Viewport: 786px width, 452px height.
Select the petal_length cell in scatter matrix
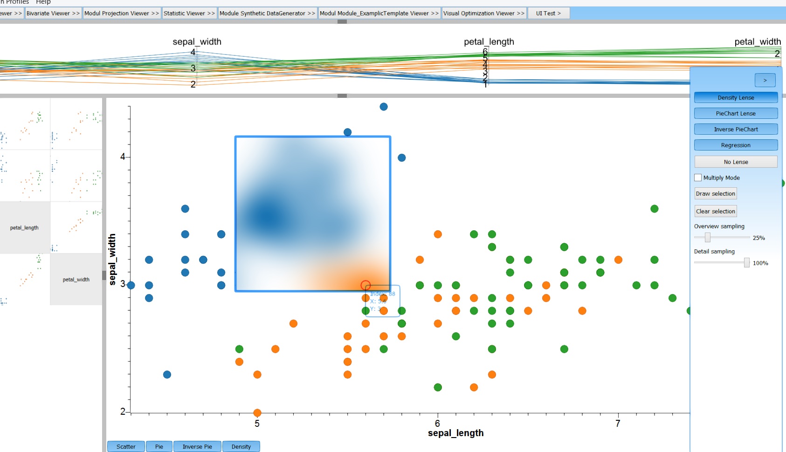[x=25, y=227]
